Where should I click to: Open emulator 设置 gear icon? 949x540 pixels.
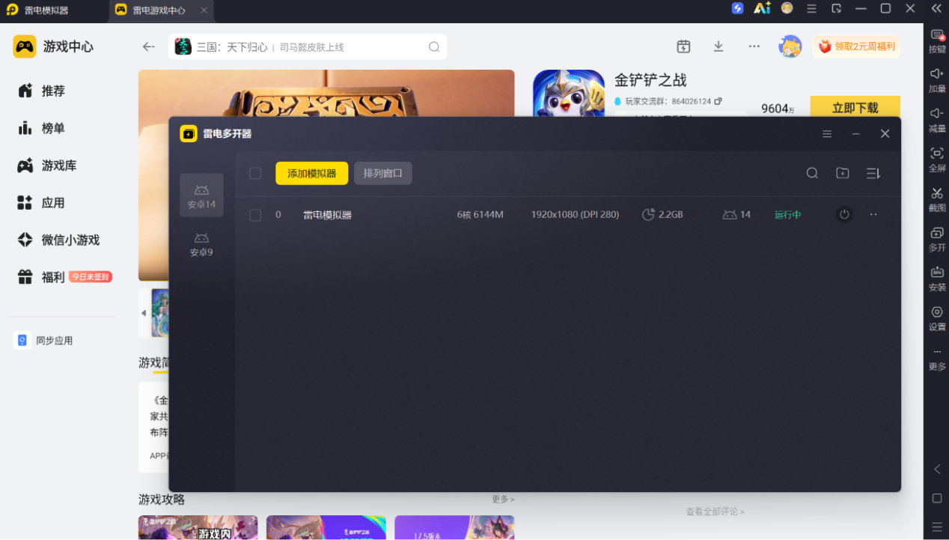[937, 318]
